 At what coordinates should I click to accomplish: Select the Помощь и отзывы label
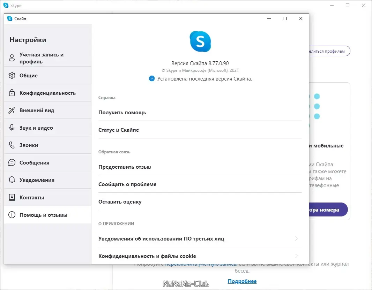click(x=43, y=215)
